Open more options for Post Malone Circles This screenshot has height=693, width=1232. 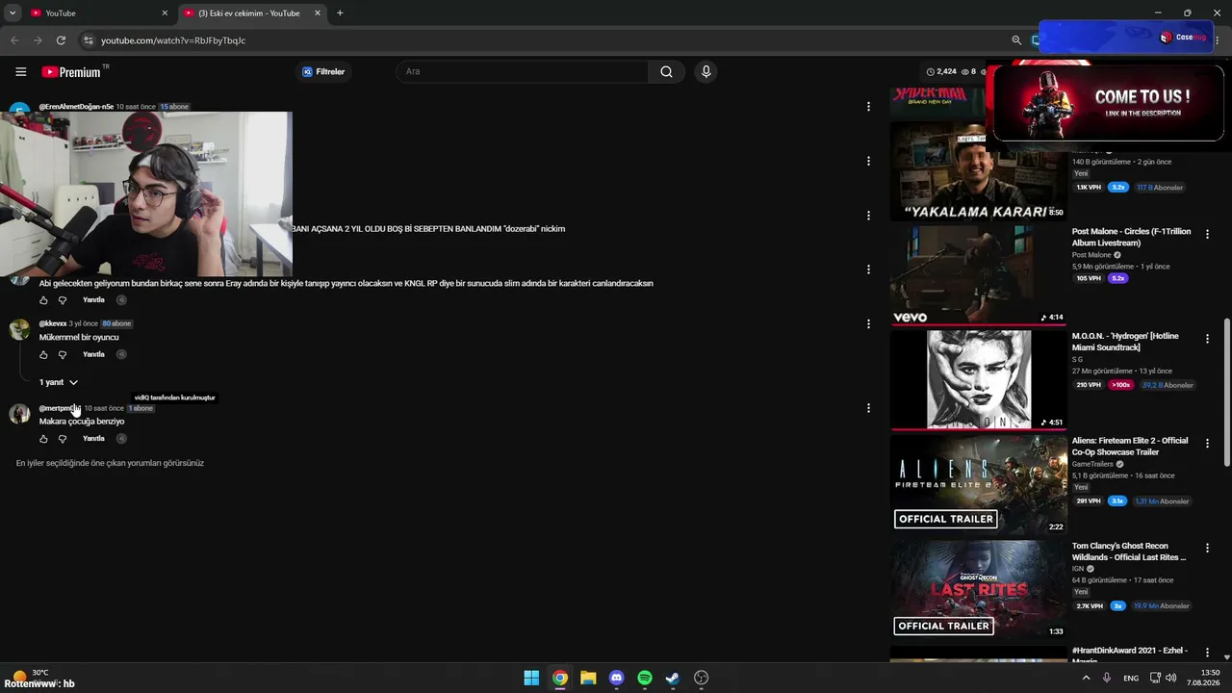(1207, 234)
